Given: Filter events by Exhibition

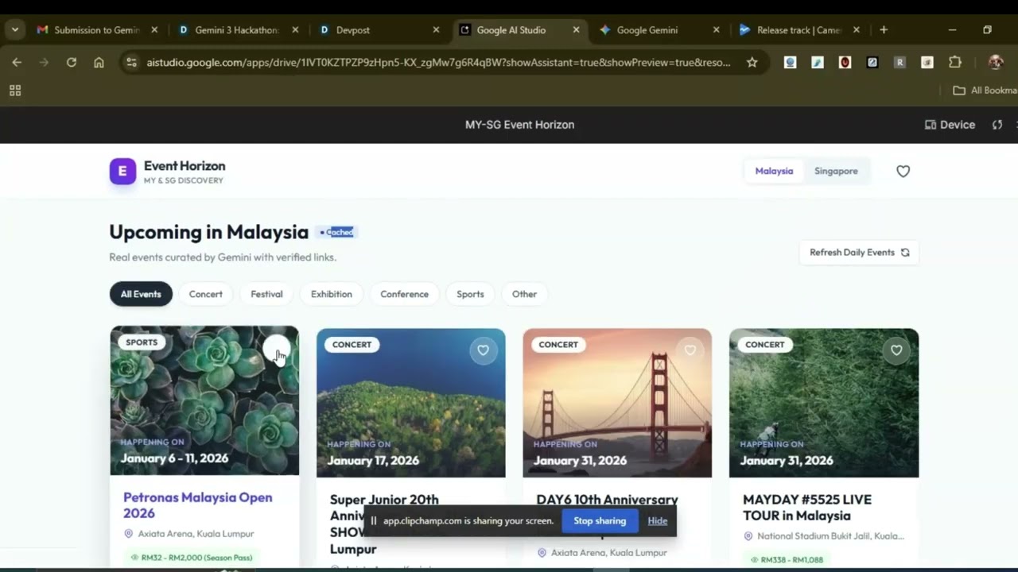Looking at the screenshot, I should (x=332, y=294).
